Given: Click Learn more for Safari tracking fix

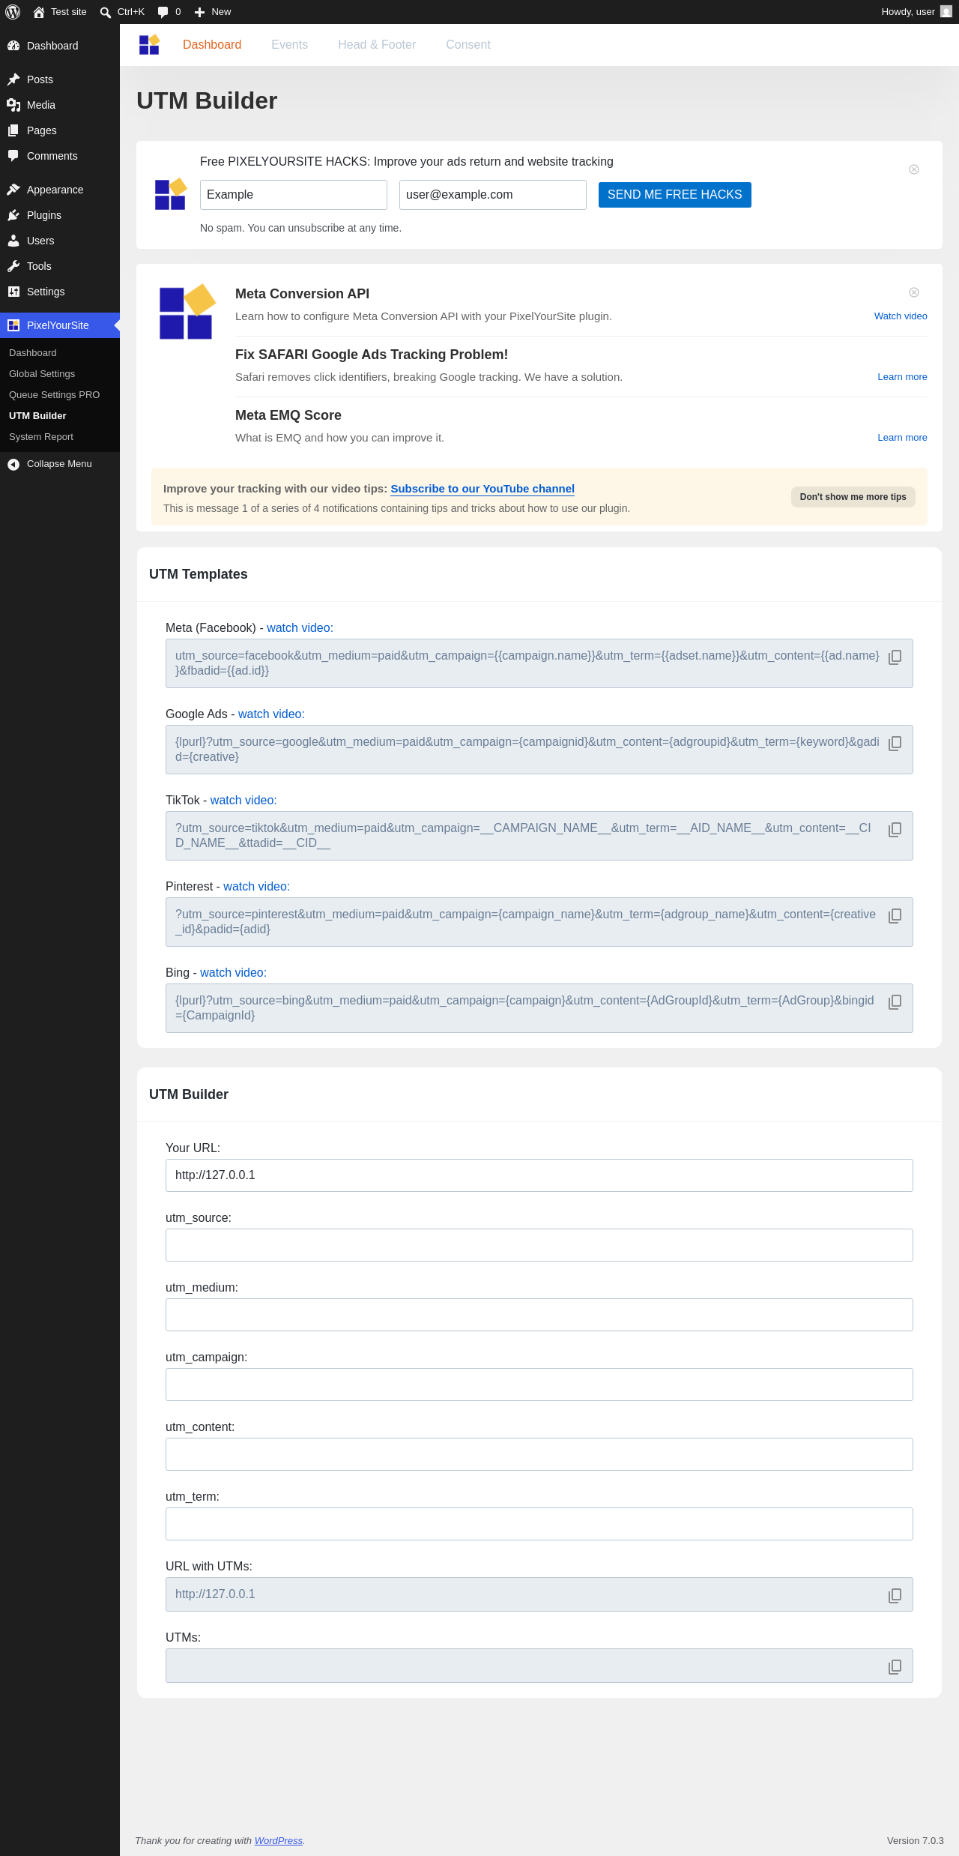Looking at the screenshot, I should click(902, 377).
